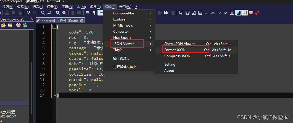
Task: Click the macro playback play icon
Action: [x=160, y=13]
